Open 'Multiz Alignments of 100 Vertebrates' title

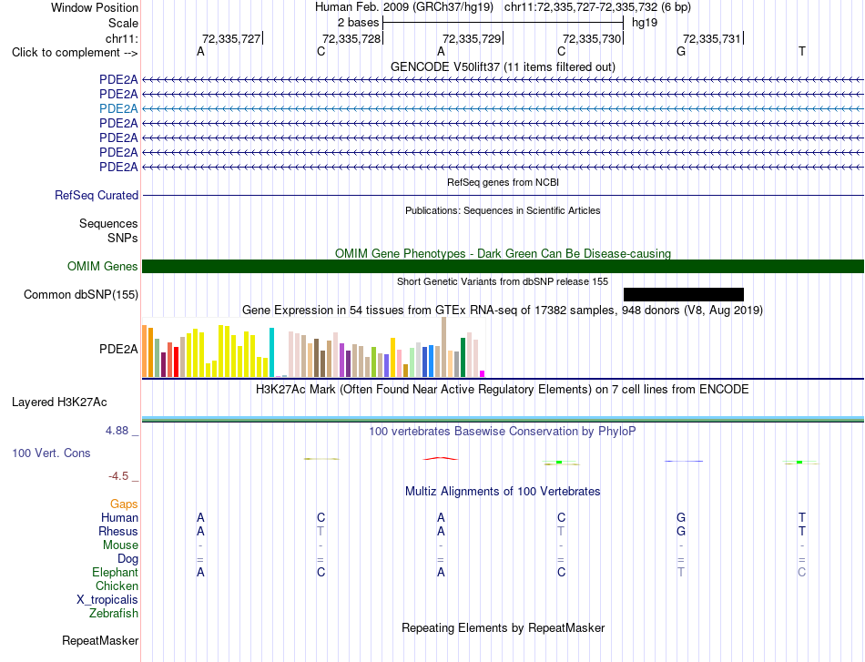[x=503, y=491]
